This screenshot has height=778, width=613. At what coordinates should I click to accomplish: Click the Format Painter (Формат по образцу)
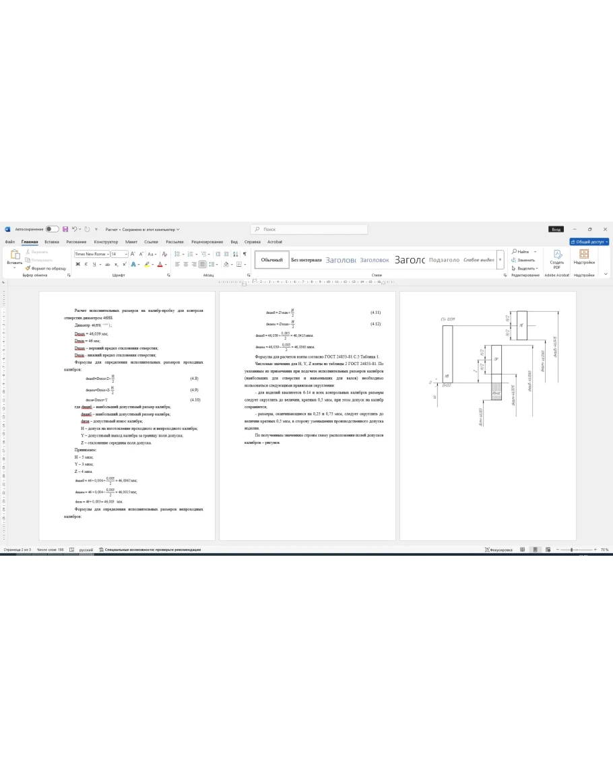(x=46, y=268)
